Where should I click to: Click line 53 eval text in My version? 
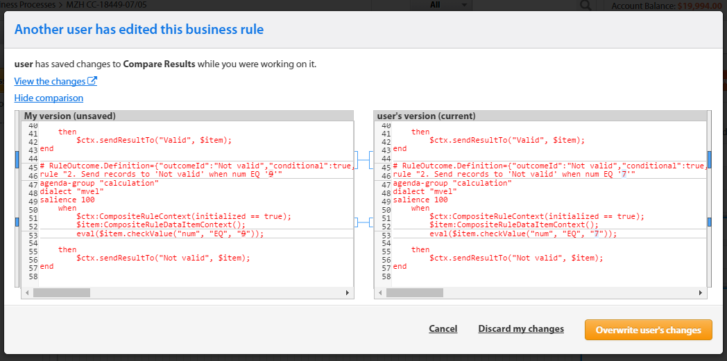tap(170, 234)
